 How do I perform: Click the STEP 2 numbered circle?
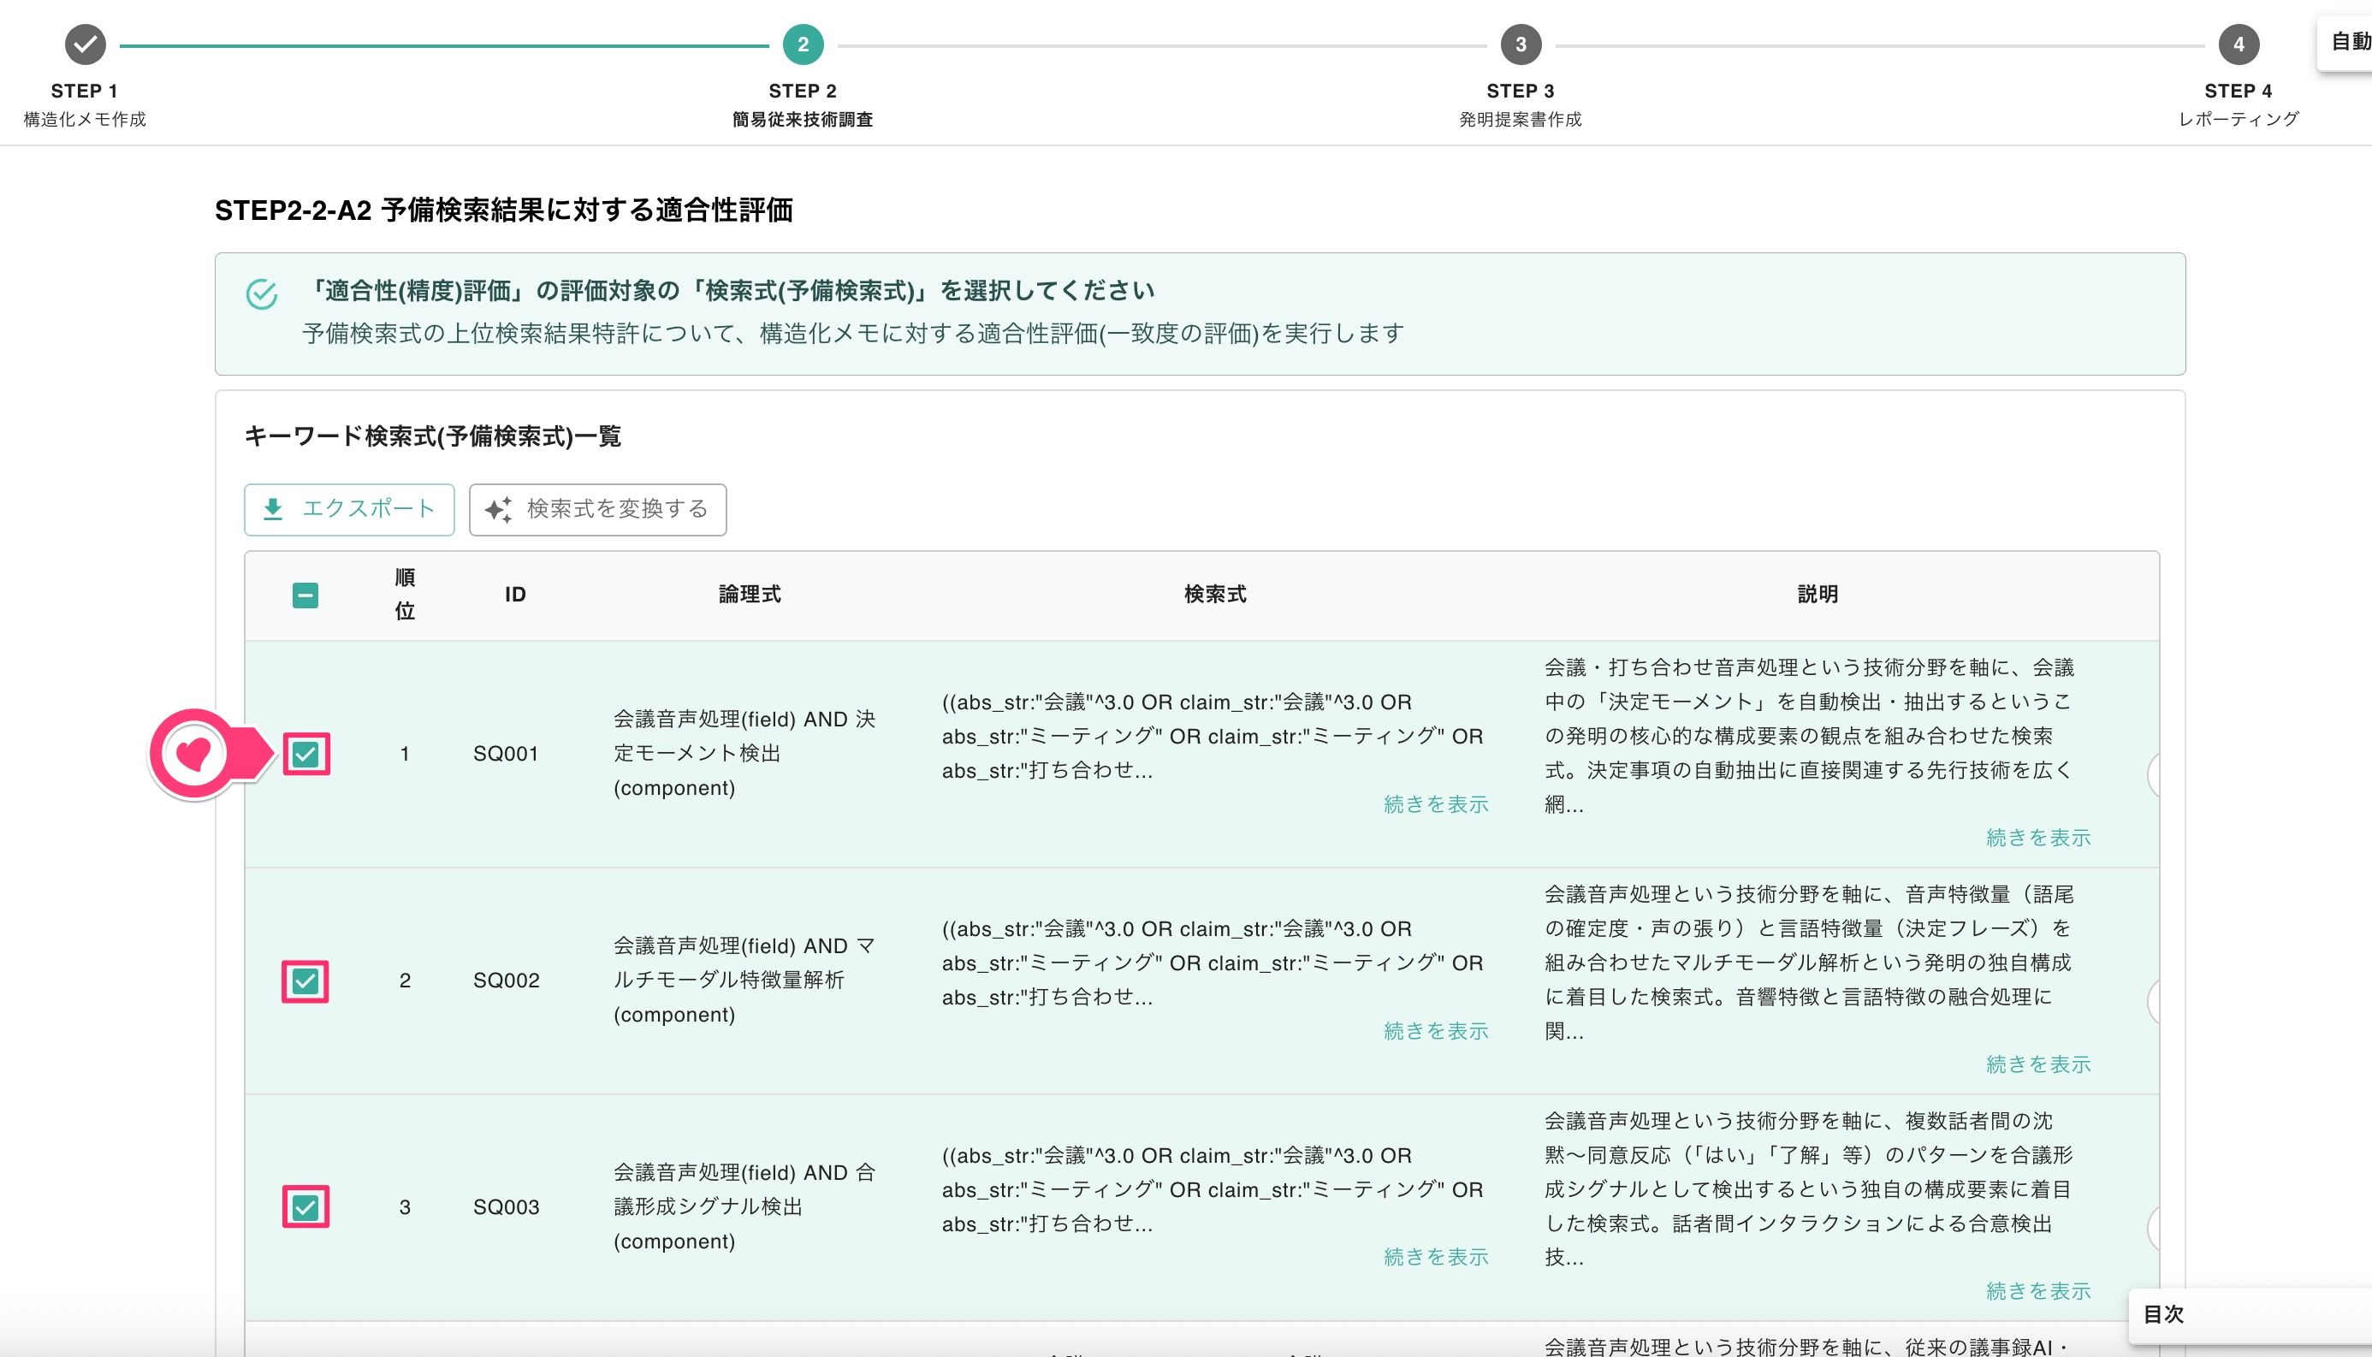pyautogui.click(x=803, y=44)
